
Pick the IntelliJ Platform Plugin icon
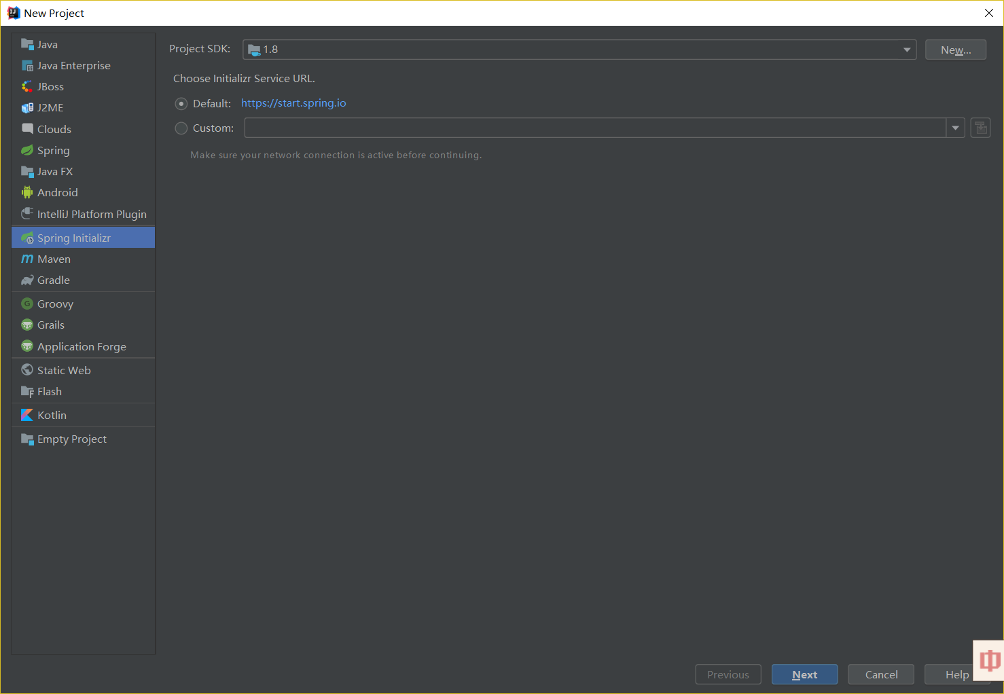point(27,213)
